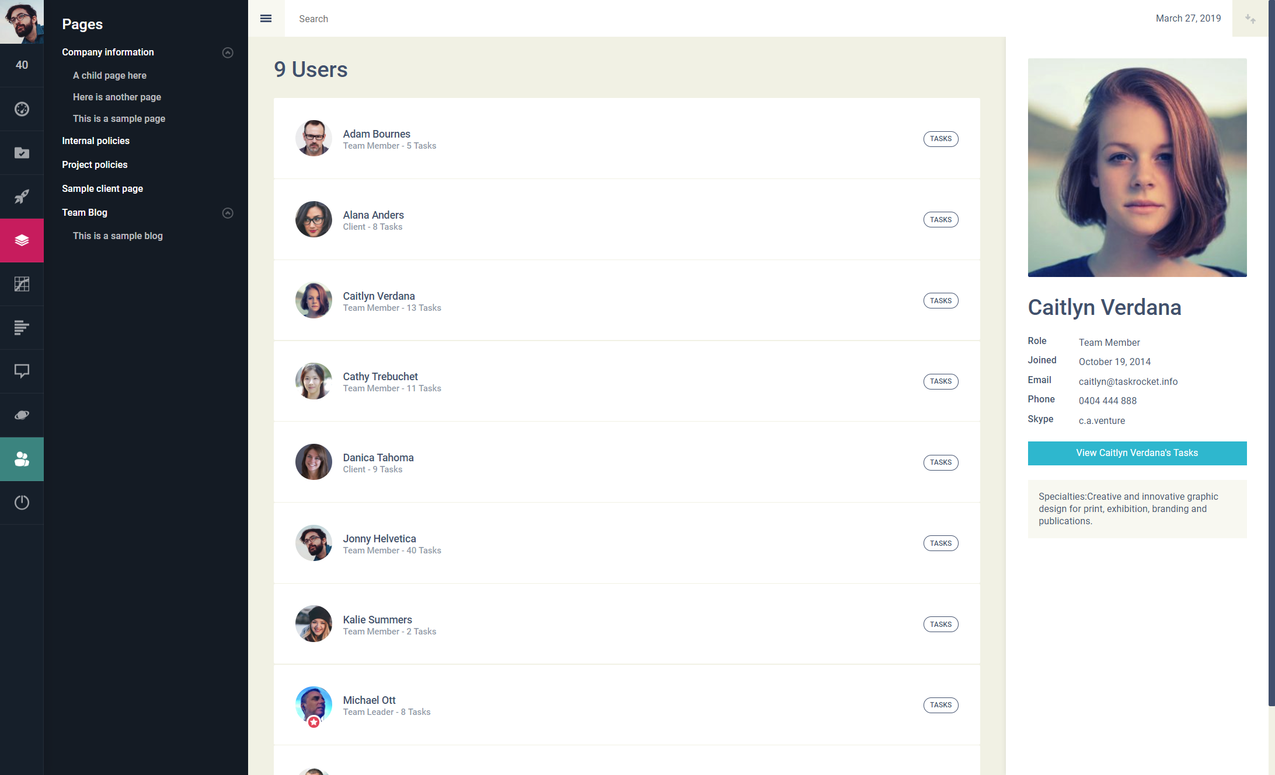
Task: Click the folder checkmark sidebar icon
Action: pos(22,153)
